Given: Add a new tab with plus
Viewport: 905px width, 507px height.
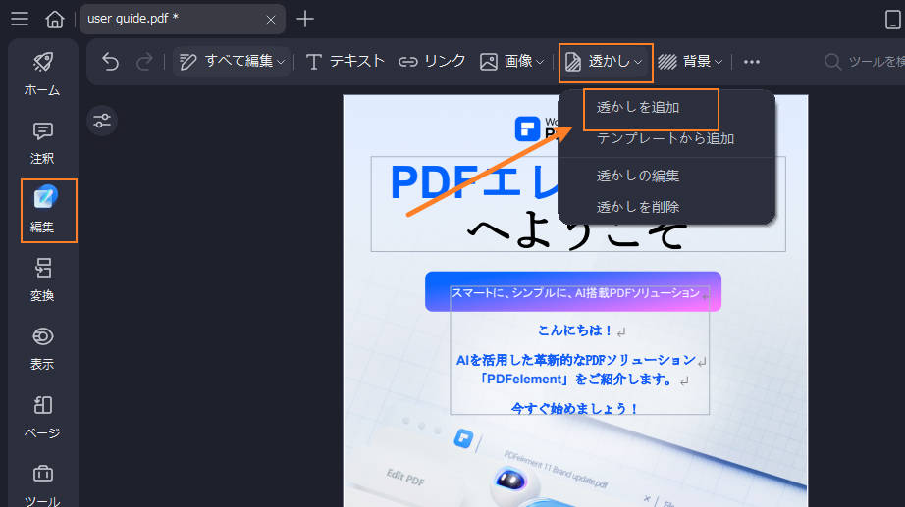Looking at the screenshot, I should (x=304, y=19).
